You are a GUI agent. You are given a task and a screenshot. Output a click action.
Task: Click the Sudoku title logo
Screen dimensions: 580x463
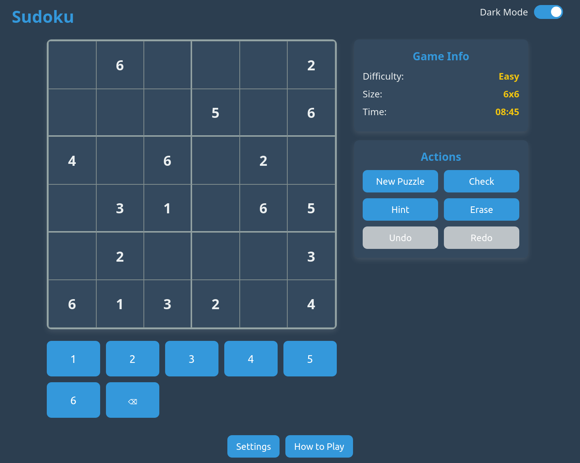pos(43,17)
